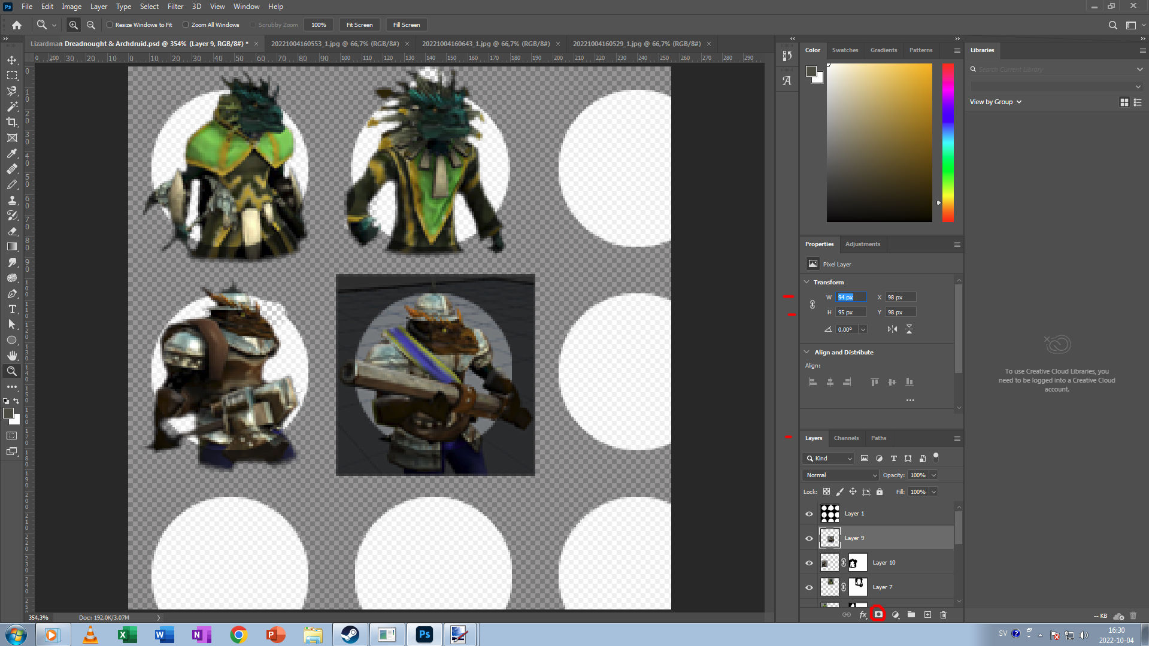Create new group folder icon
The width and height of the screenshot is (1149, 646).
click(911, 615)
